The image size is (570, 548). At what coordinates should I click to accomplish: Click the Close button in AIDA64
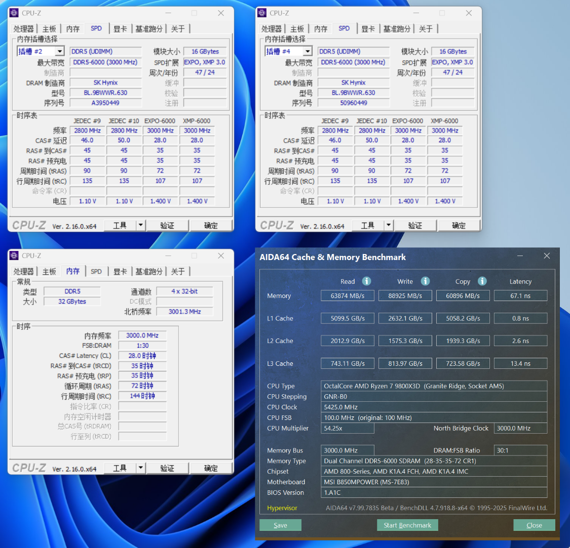pyautogui.click(x=534, y=525)
